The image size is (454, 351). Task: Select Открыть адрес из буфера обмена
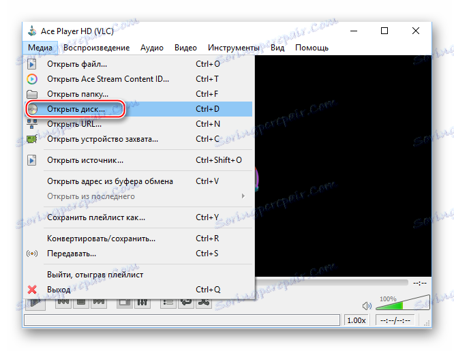coord(138,181)
